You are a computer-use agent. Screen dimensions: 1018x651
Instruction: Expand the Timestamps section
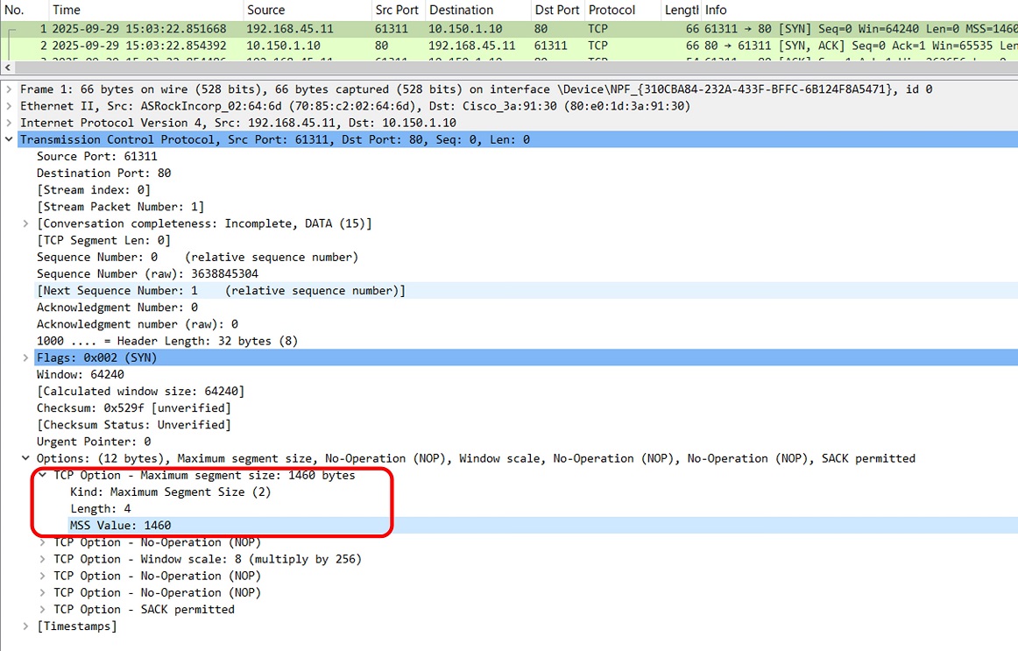(26, 626)
